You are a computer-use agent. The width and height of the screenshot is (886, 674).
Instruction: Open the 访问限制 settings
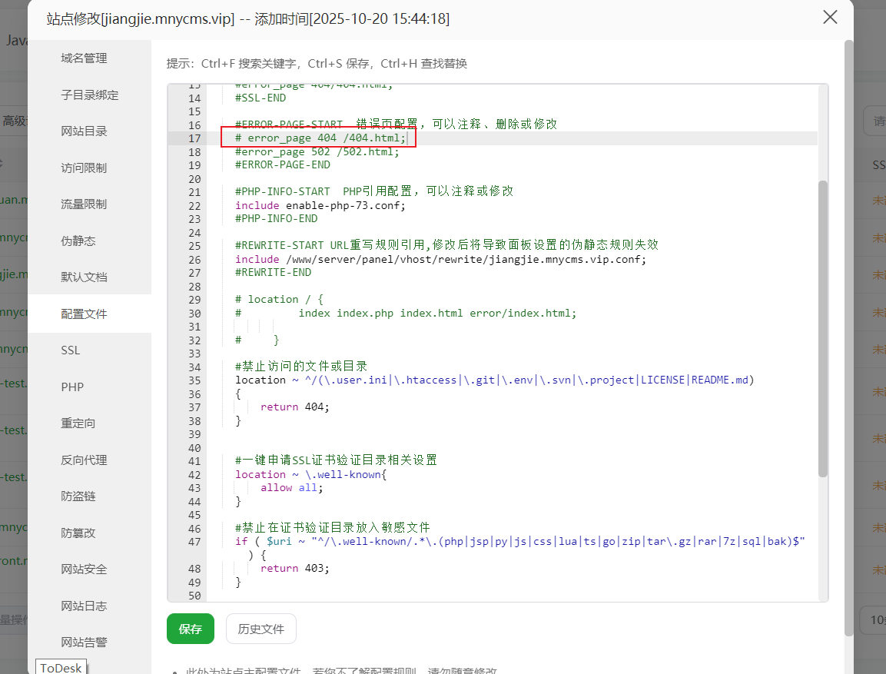tap(84, 168)
